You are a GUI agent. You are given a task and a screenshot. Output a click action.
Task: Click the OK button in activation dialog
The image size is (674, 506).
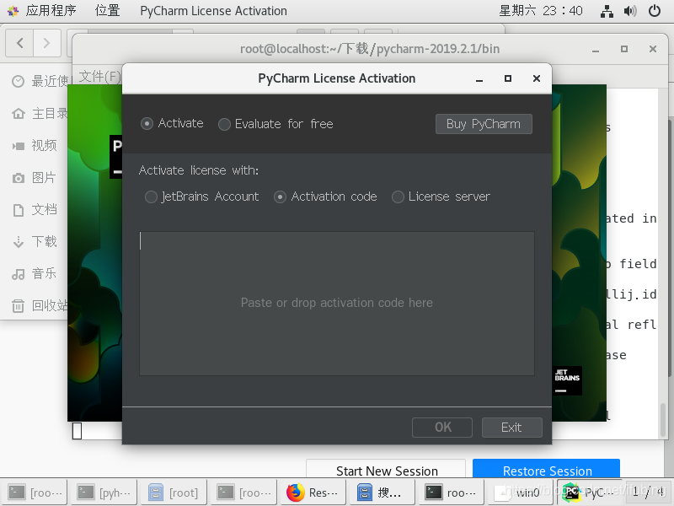point(442,428)
